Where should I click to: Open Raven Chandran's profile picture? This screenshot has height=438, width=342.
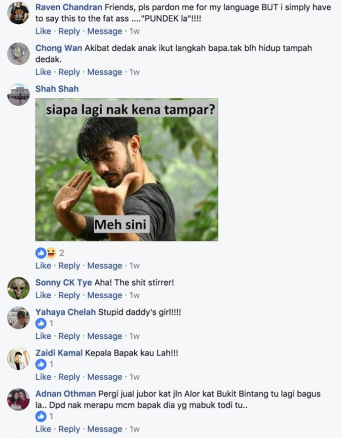[18, 13]
